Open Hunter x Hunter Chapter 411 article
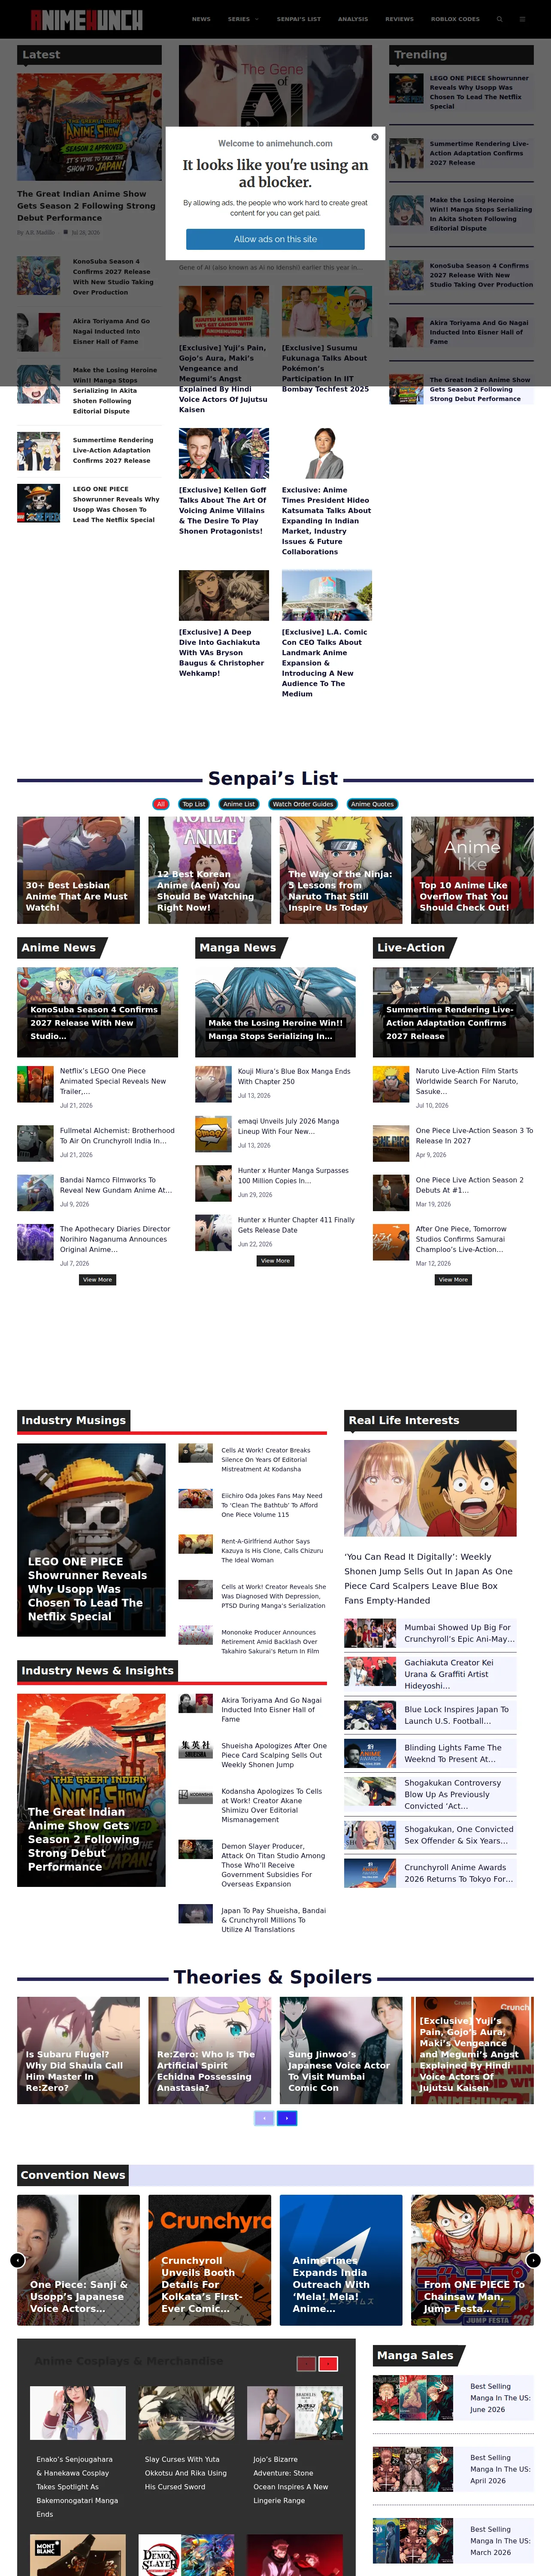This screenshot has height=2576, width=551. (296, 1225)
